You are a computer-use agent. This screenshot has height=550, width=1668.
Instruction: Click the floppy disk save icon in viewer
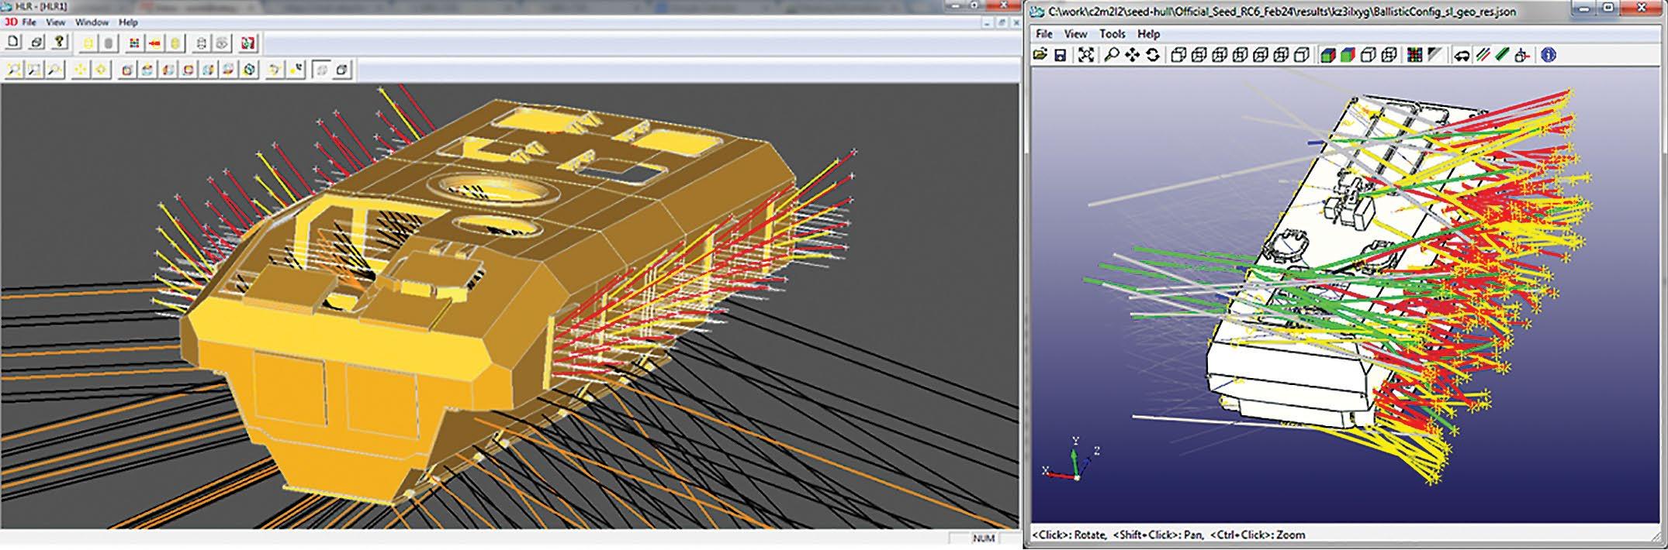(1060, 55)
